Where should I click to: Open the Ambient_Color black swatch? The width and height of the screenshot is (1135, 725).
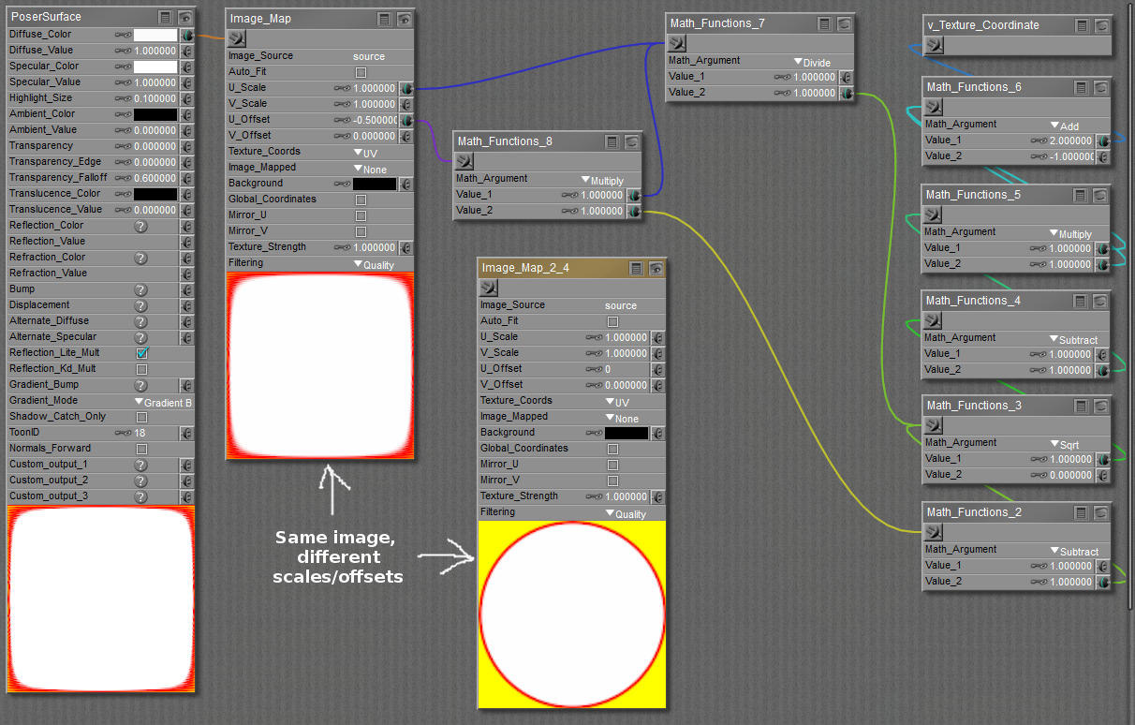click(155, 114)
